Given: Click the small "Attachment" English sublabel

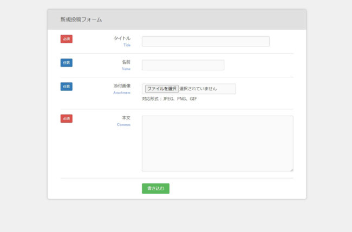Looking at the screenshot, I should click(122, 93).
